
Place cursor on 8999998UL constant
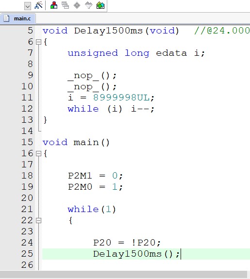click(x=121, y=98)
